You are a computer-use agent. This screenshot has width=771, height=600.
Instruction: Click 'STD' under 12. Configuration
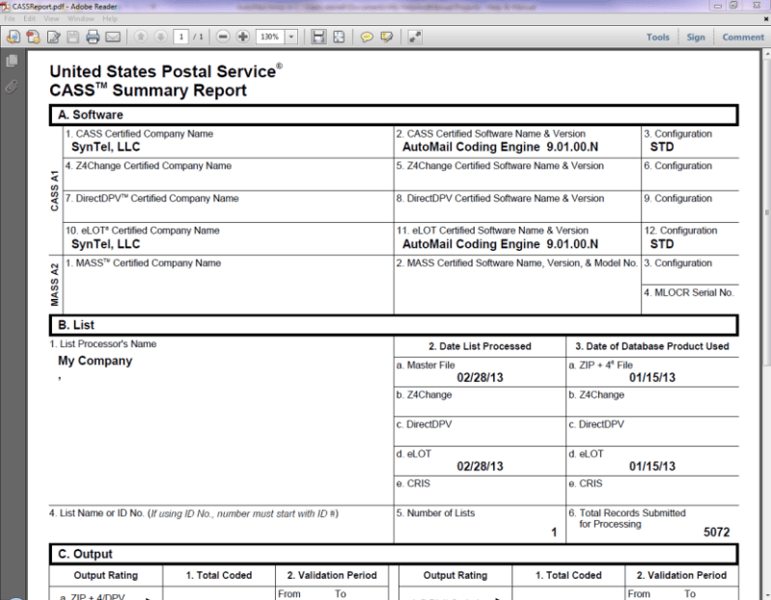point(662,244)
